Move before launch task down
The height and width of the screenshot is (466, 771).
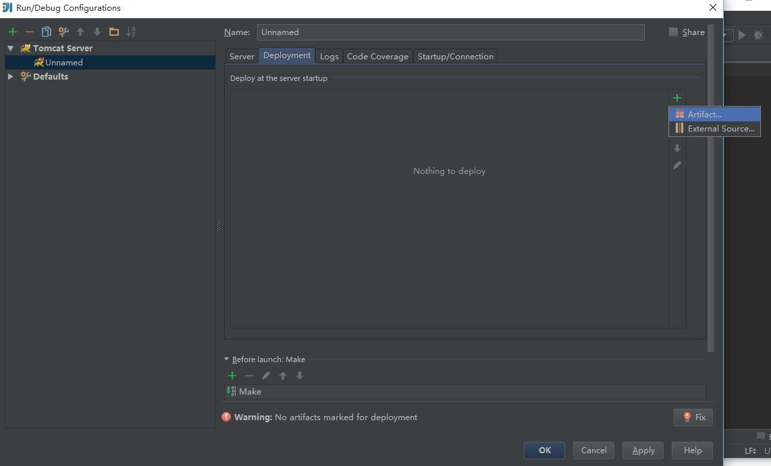pos(300,376)
